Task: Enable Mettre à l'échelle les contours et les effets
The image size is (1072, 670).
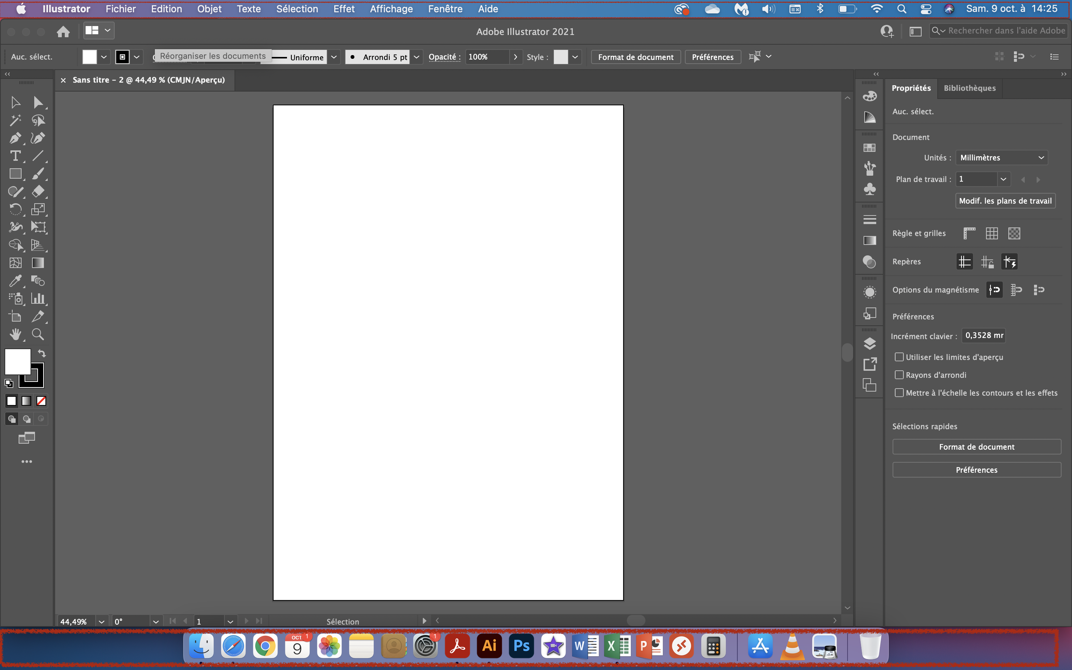Action: coord(899,393)
